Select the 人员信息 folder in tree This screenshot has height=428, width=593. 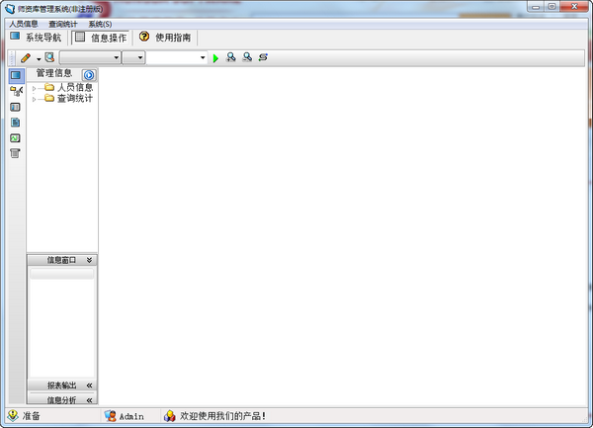(x=69, y=88)
